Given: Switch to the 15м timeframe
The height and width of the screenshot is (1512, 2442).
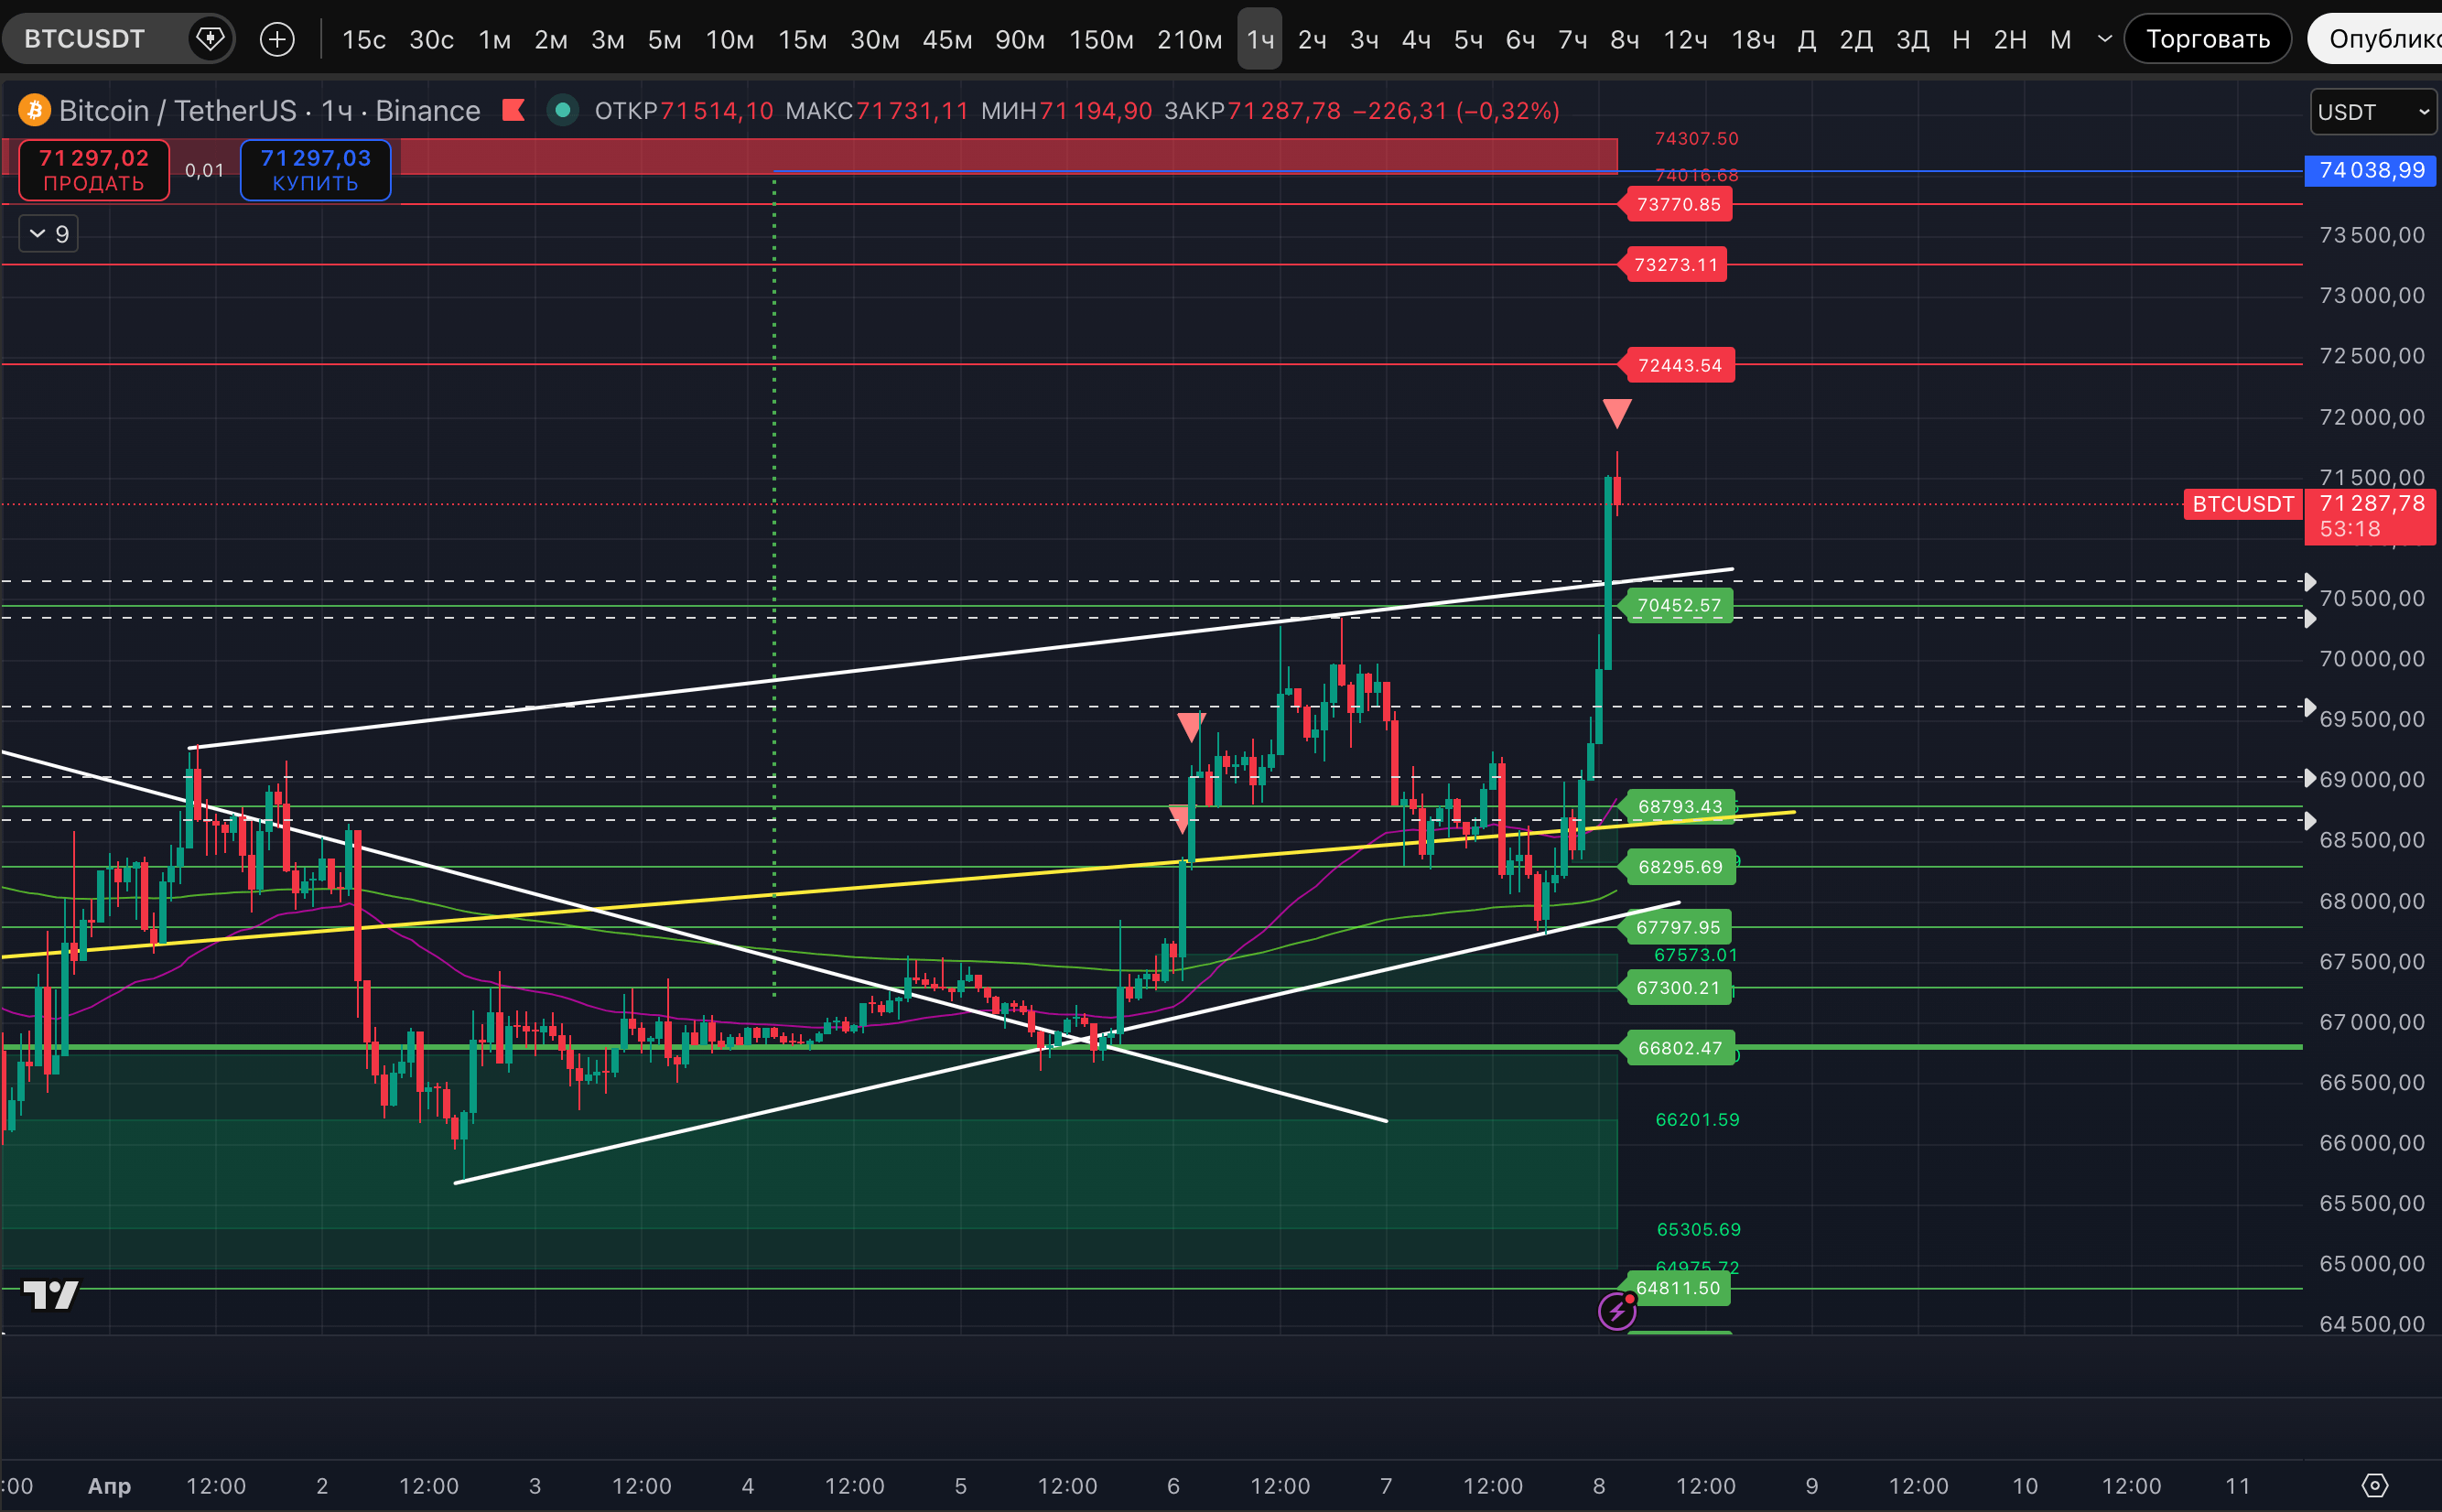Looking at the screenshot, I should [x=802, y=40].
